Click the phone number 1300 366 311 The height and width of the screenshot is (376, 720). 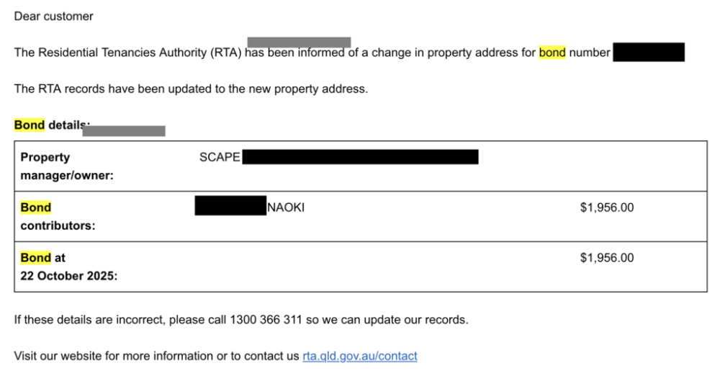coord(265,320)
